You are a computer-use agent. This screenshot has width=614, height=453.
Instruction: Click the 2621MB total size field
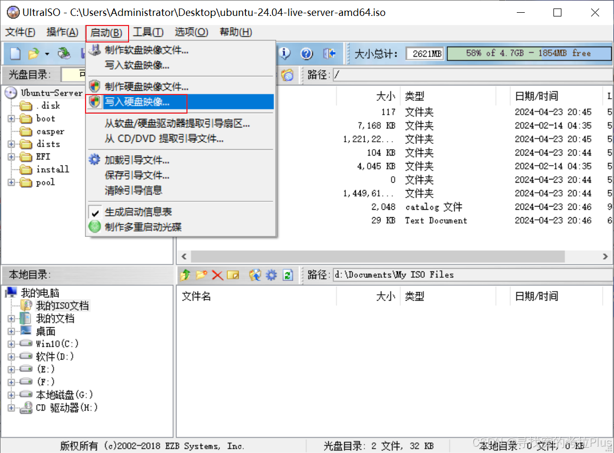425,54
